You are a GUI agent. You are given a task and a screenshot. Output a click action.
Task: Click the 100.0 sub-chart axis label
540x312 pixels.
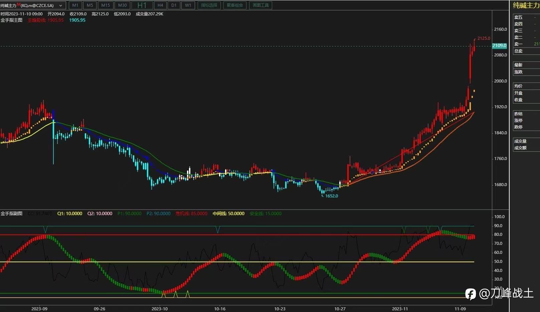[499, 217]
